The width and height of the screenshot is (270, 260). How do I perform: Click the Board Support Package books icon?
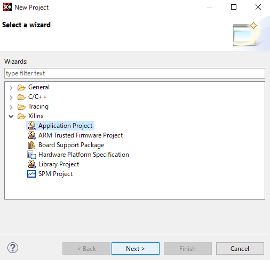pyautogui.click(x=31, y=145)
